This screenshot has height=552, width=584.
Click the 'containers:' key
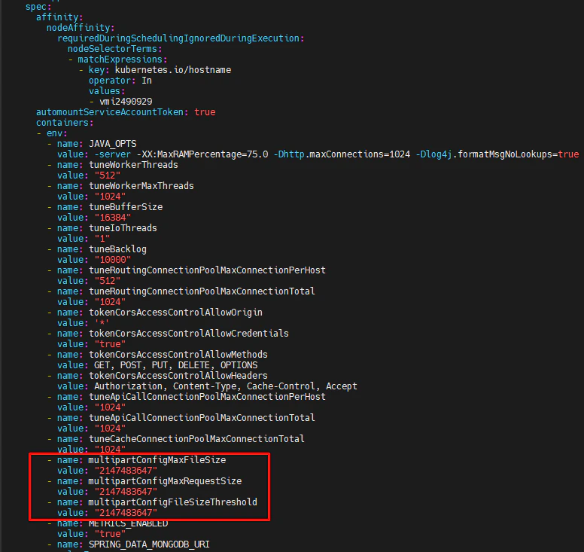coord(65,123)
